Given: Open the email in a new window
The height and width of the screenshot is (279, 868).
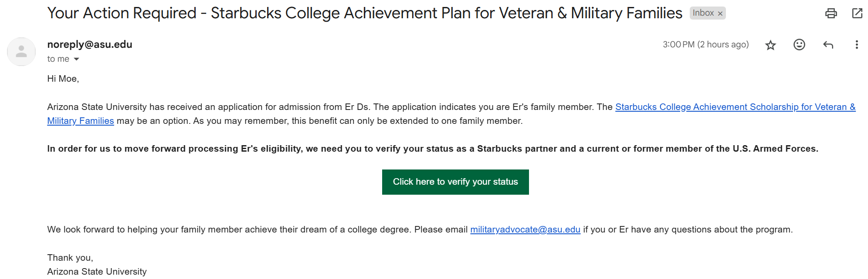Looking at the screenshot, I should pos(857,13).
